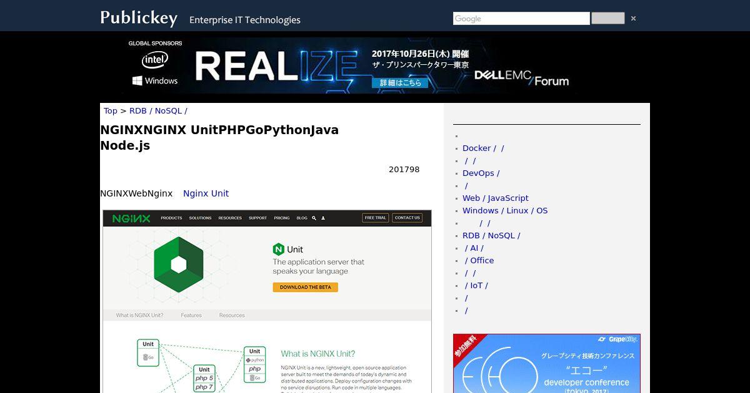
Task: Open Web / JavaScript category
Action: 496,198
